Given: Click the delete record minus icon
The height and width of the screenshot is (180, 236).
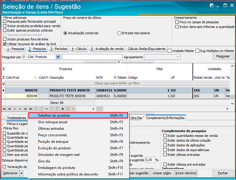Looking at the screenshot, I should pyautogui.click(x=41, y=109).
